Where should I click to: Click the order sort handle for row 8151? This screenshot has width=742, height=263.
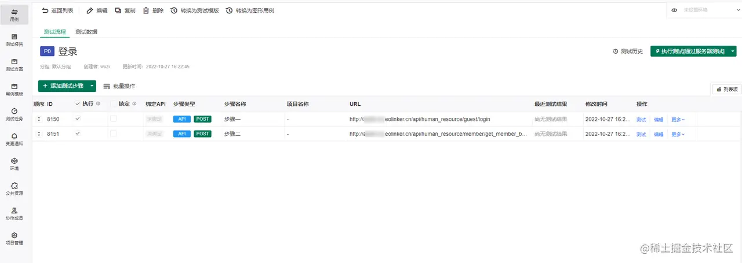coord(39,134)
